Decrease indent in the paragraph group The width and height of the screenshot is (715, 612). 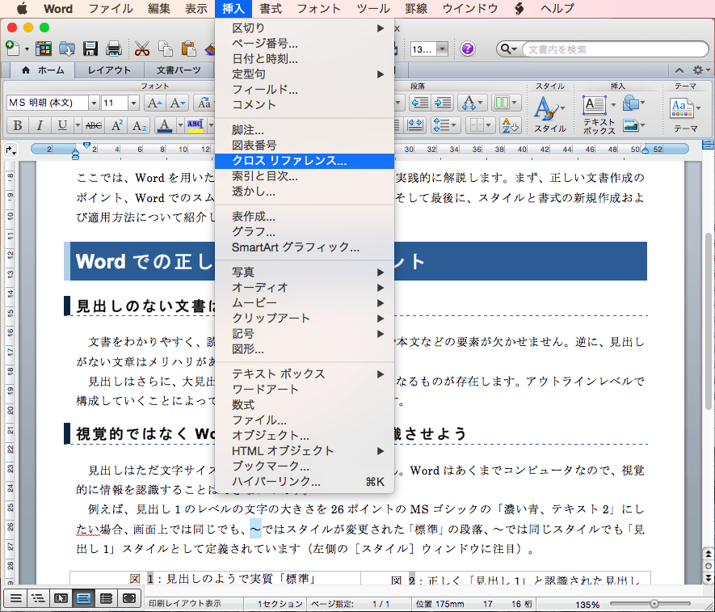tap(419, 103)
